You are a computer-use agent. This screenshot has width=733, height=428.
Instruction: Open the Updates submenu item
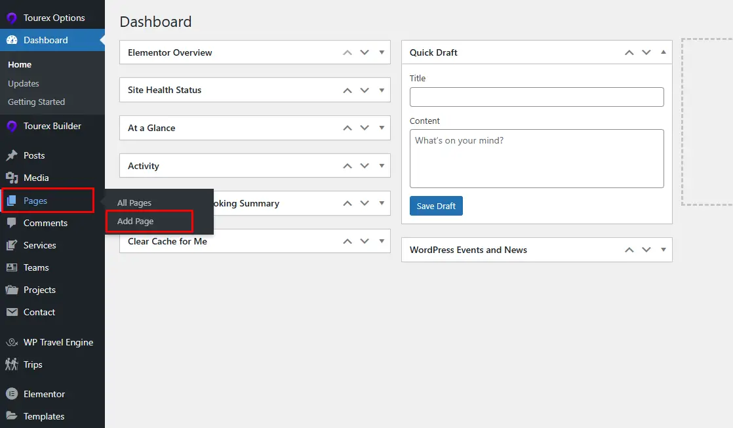(24, 84)
